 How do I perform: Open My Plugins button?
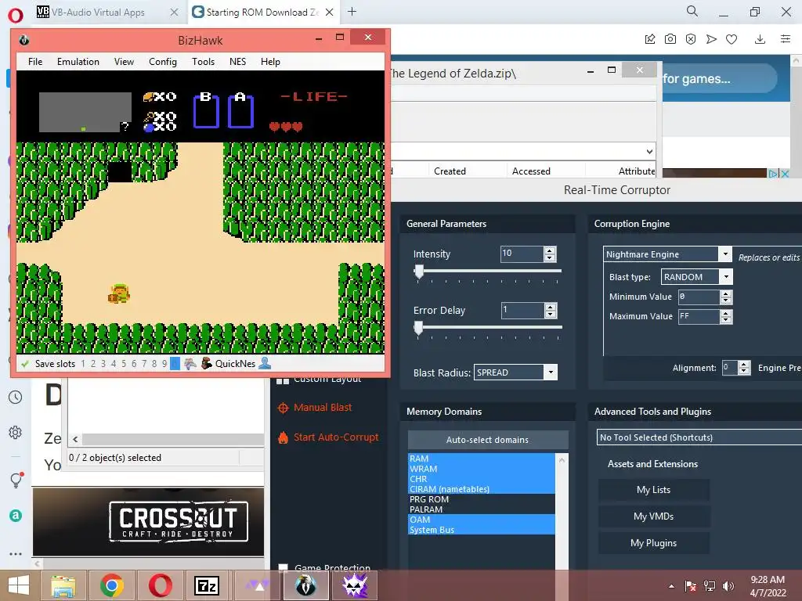pos(654,543)
